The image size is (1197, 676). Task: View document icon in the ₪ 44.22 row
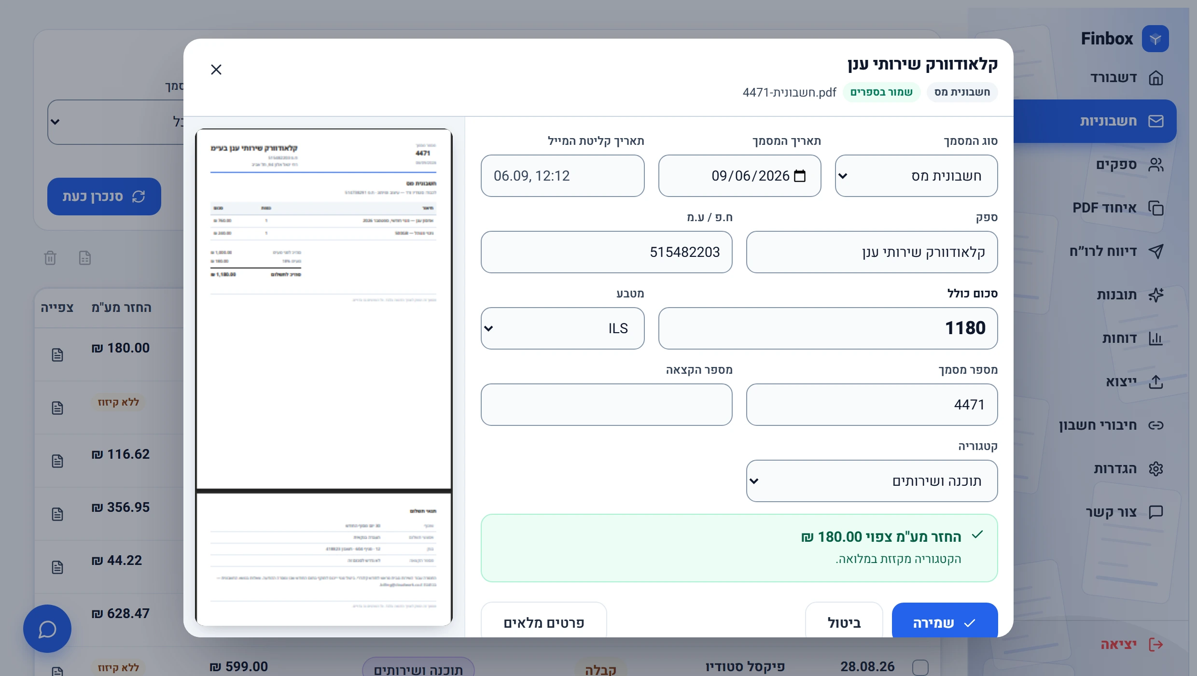click(57, 567)
